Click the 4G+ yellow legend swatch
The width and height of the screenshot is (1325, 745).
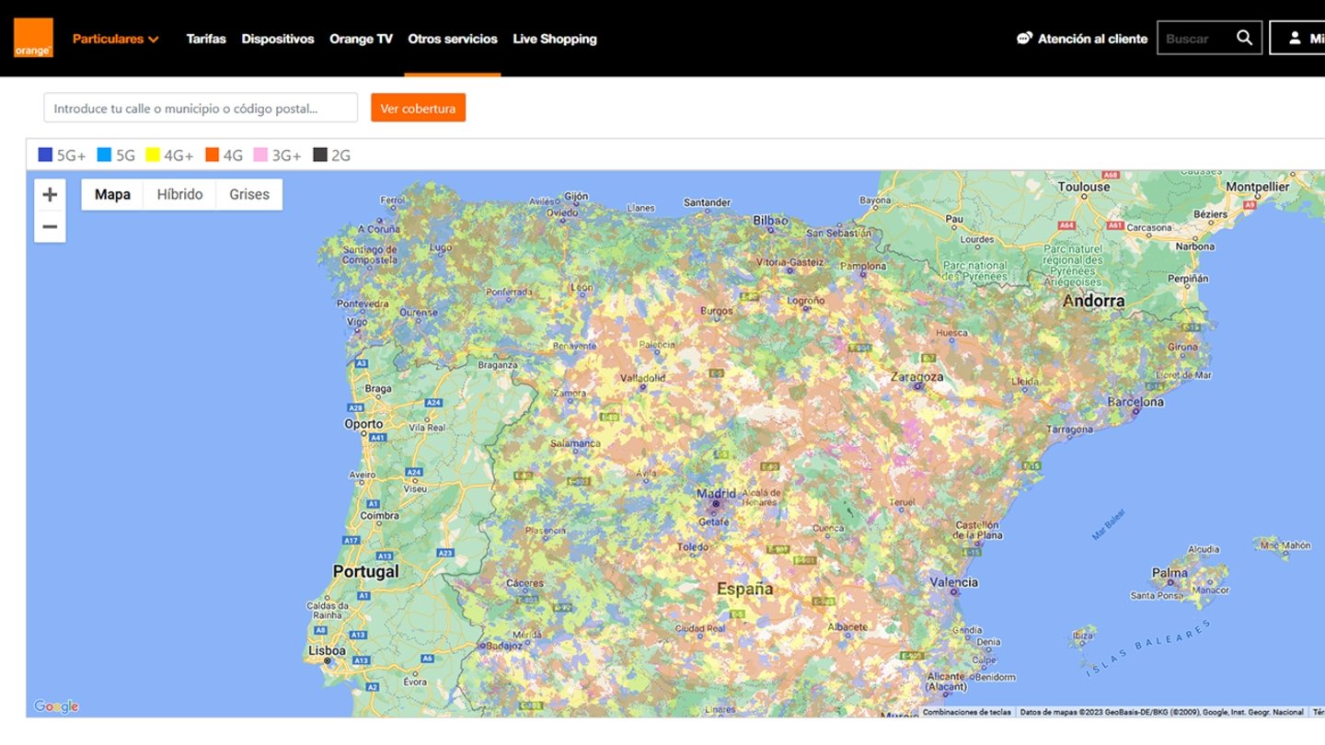pyautogui.click(x=152, y=155)
